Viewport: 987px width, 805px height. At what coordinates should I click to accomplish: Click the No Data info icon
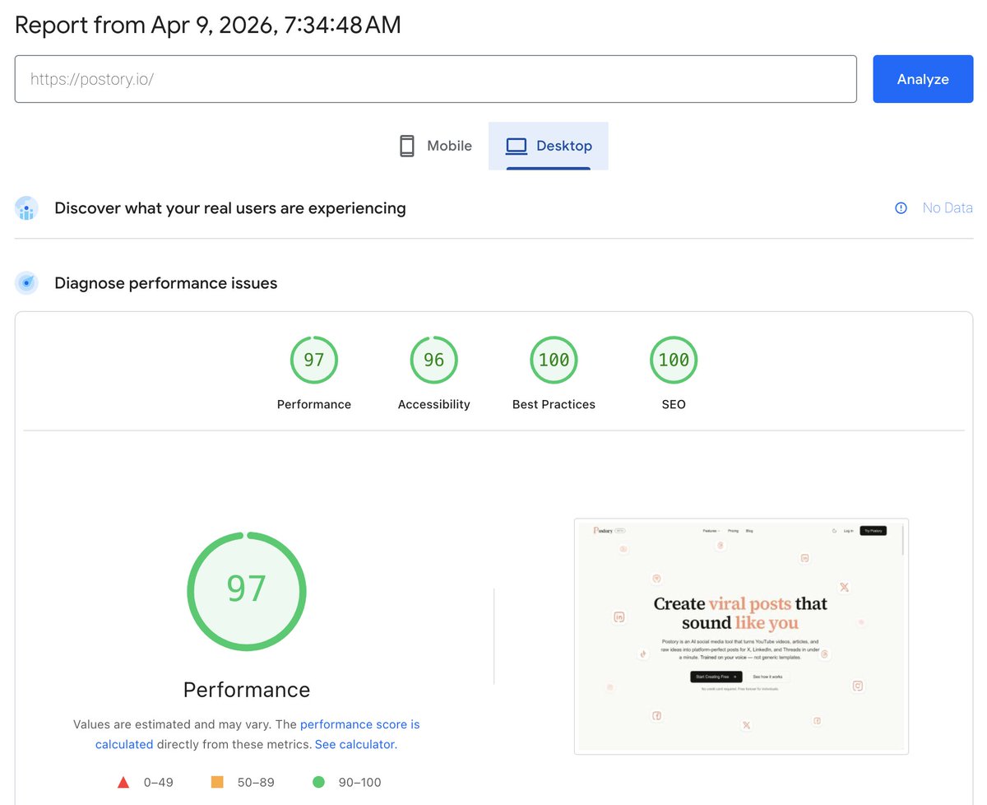pos(901,208)
